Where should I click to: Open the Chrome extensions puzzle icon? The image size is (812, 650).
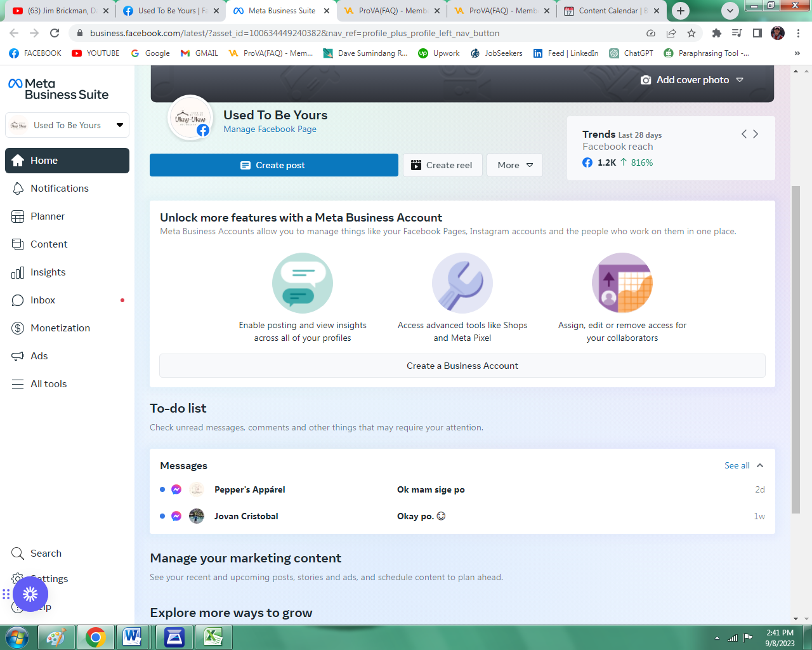click(x=717, y=33)
